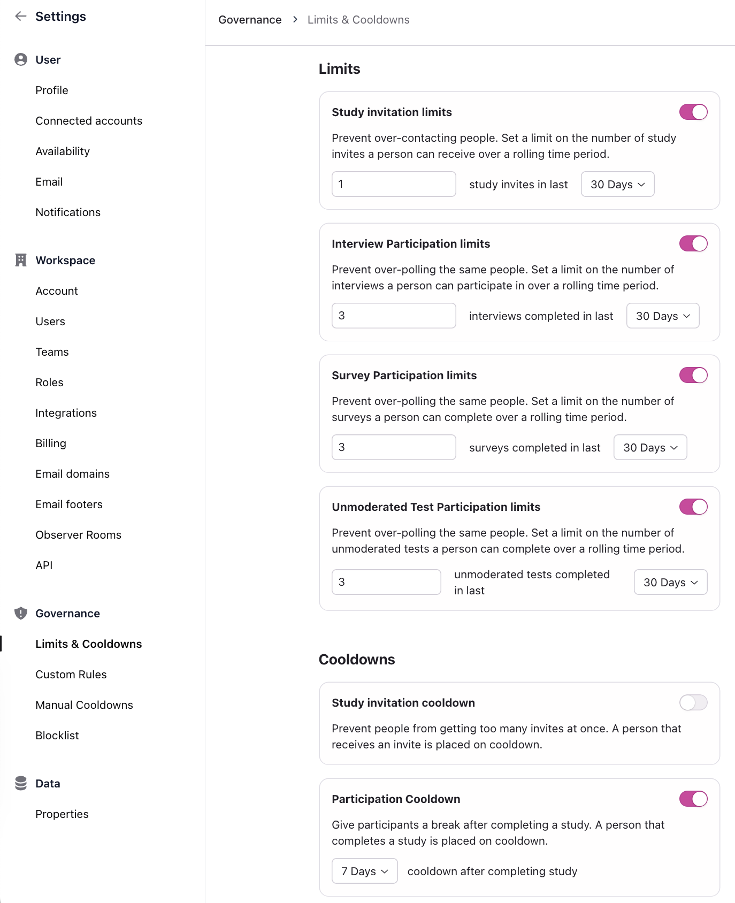
Task: Open Custom Rules in the sidebar
Action: 71,675
